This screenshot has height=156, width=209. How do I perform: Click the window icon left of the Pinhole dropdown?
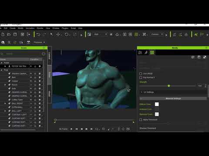pyautogui.click(x=28, y=42)
